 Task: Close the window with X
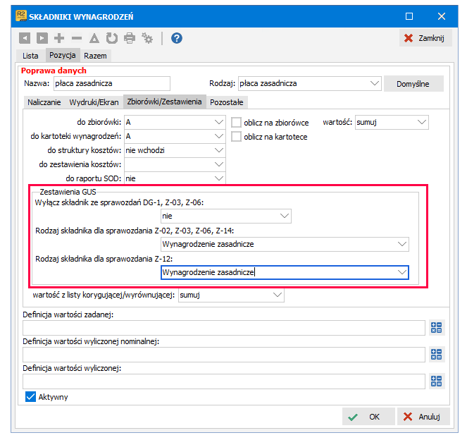tap(442, 16)
